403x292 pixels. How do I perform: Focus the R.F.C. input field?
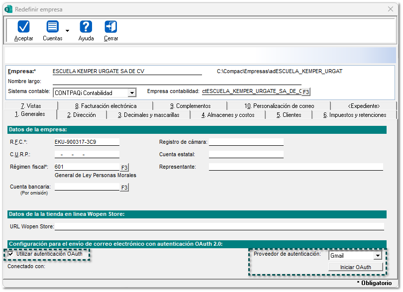click(x=87, y=142)
